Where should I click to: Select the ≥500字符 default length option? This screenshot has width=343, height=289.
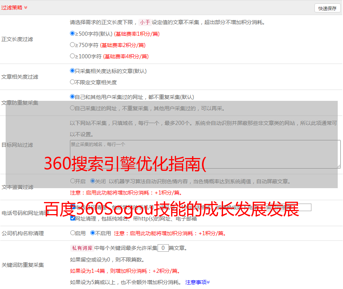[x=72, y=33]
